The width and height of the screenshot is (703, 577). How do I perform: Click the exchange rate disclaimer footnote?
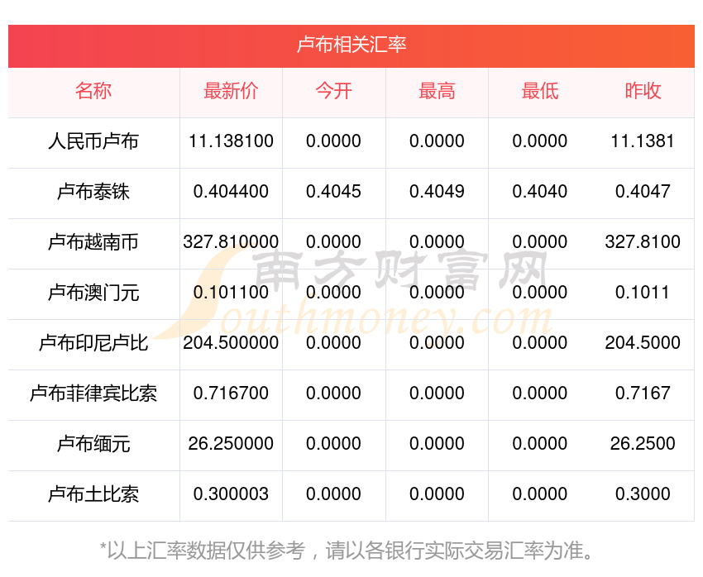[347, 551]
